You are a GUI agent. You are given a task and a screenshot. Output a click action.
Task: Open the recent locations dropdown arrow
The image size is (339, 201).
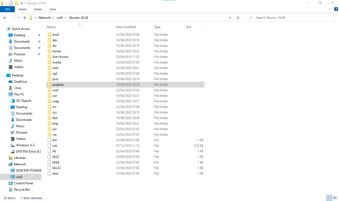(x=19, y=18)
